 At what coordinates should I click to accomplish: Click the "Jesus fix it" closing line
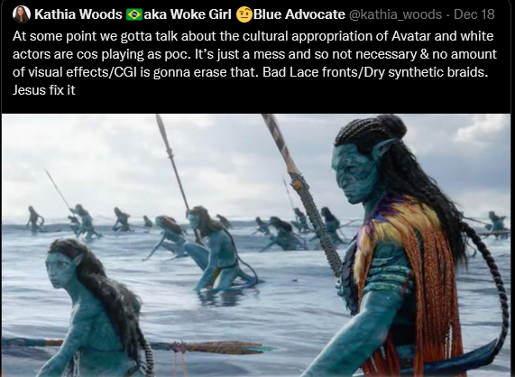pos(44,90)
